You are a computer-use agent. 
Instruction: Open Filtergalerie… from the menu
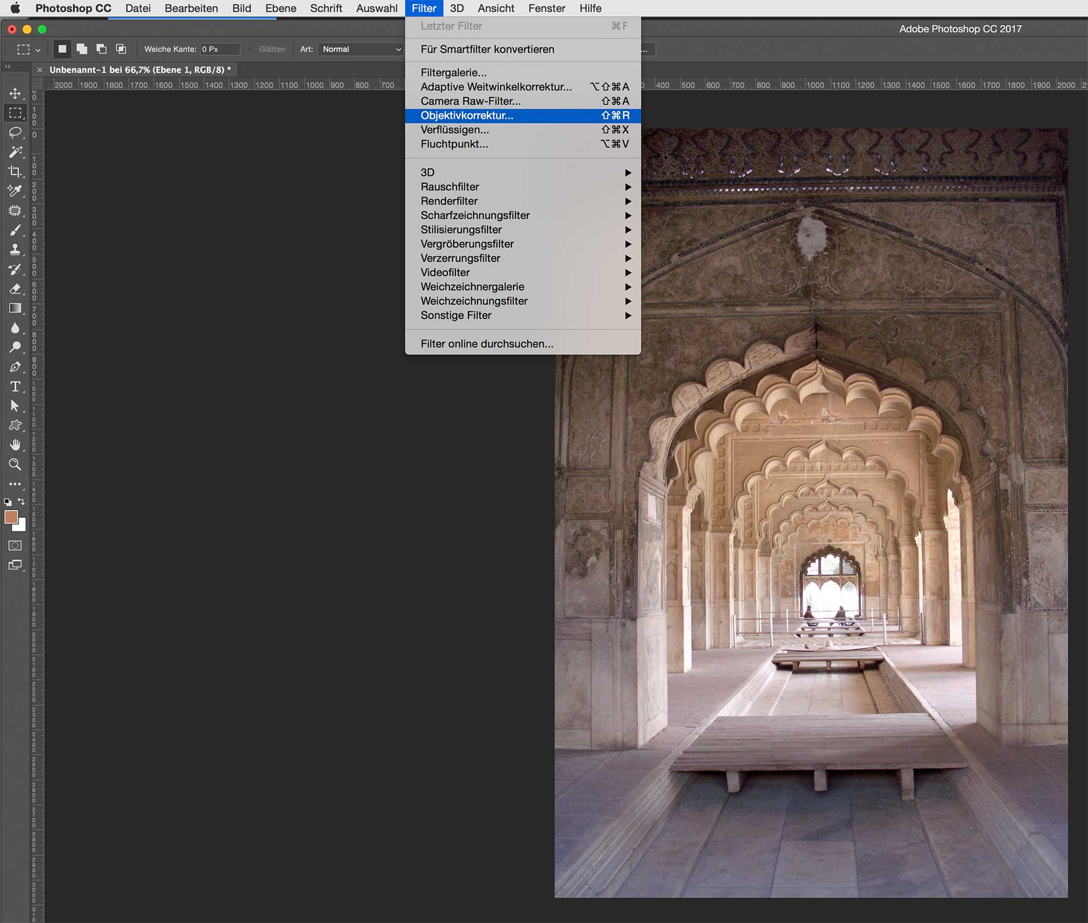[x=523, y=73]
